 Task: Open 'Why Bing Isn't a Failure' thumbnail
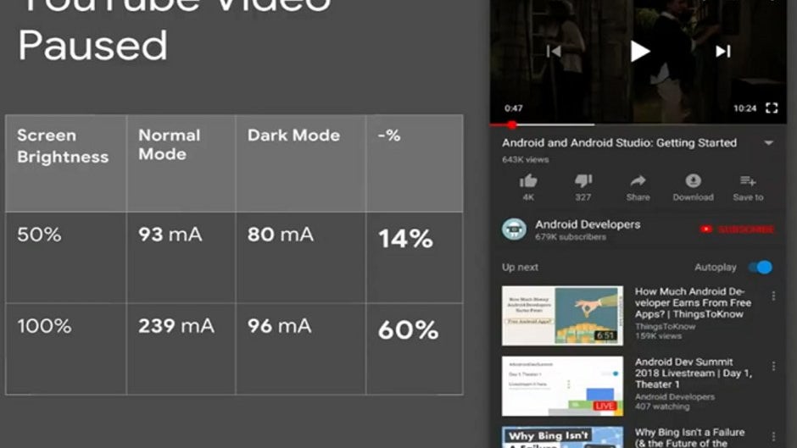(x=562, y=437)
